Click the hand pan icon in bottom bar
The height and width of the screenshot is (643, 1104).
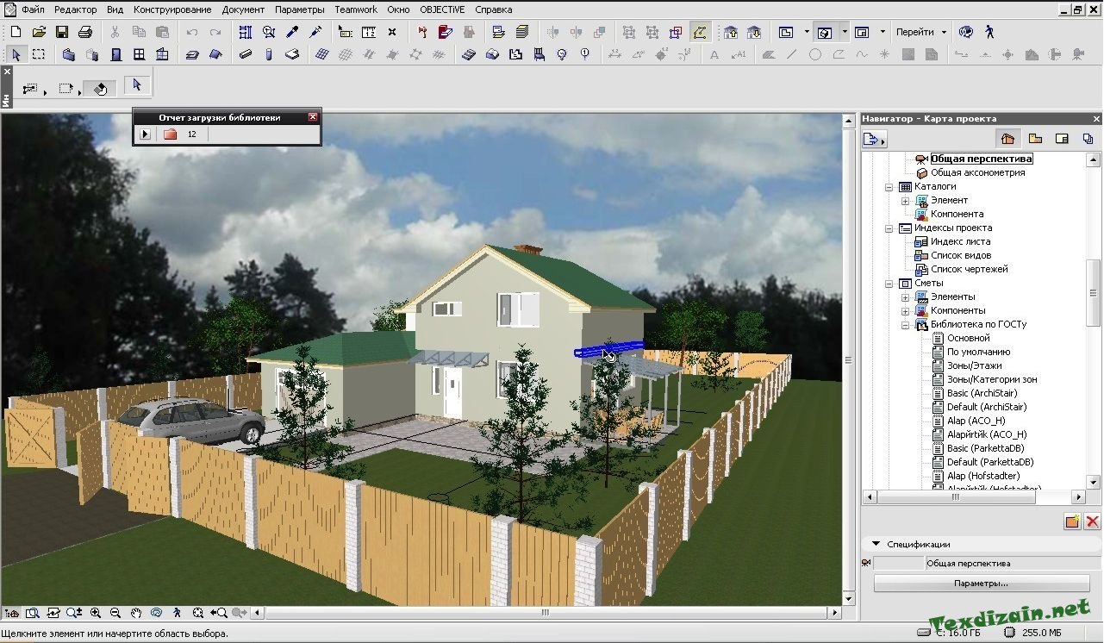click(x=136, y=613)
